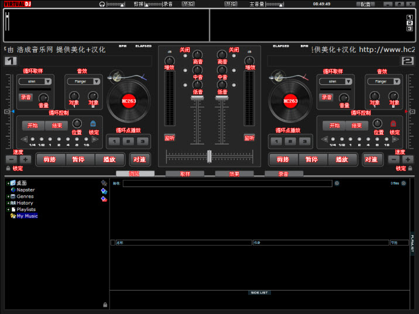Expand the Genres node in the folder tree
419x314 pixels.
pos(8,196)
